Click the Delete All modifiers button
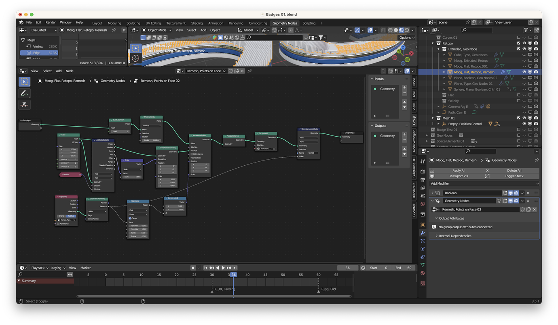This screenshot has width=558, height=325. click(512, 171)
